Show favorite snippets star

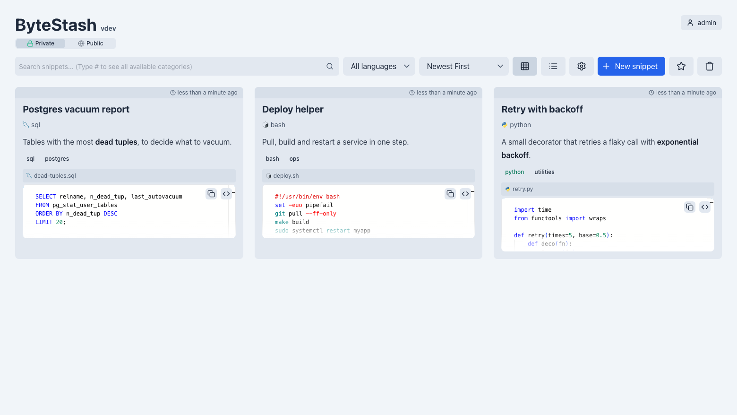point(681,66)
